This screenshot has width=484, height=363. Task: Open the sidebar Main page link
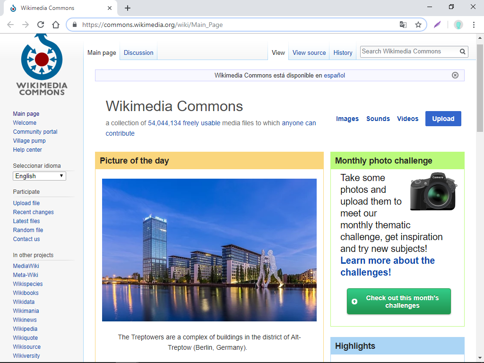pyautogui.click(x=26, y=113)
